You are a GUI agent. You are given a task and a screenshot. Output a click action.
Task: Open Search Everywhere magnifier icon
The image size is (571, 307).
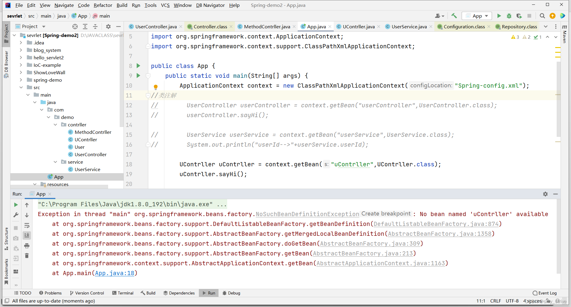tap(542, 16)
